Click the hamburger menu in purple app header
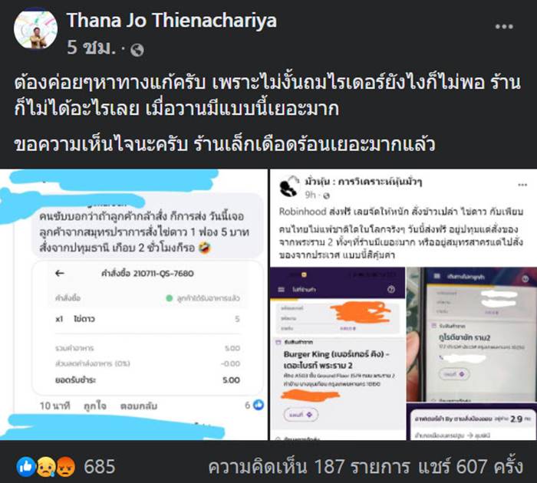 (x=282, y=290)
